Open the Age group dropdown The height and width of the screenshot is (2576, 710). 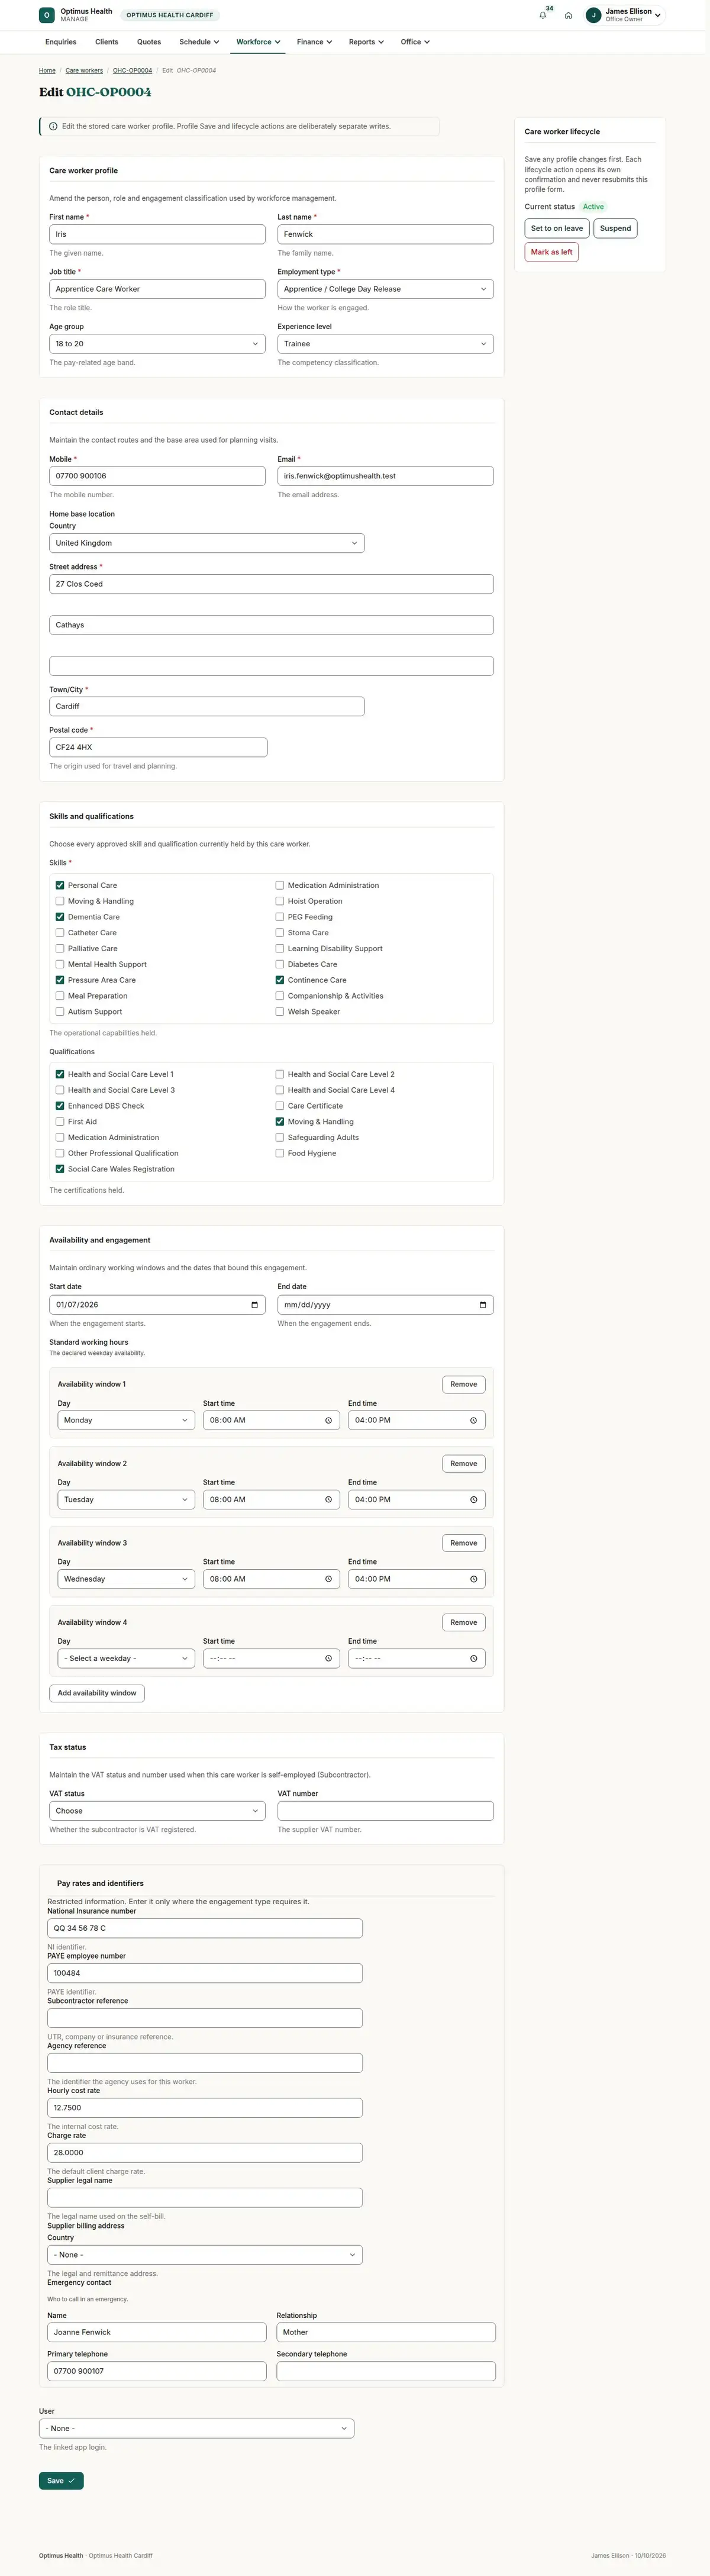[x=157, y=344]
